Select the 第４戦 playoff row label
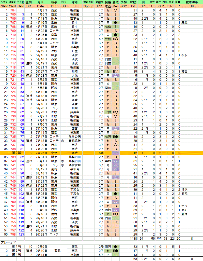 [17, 255]
